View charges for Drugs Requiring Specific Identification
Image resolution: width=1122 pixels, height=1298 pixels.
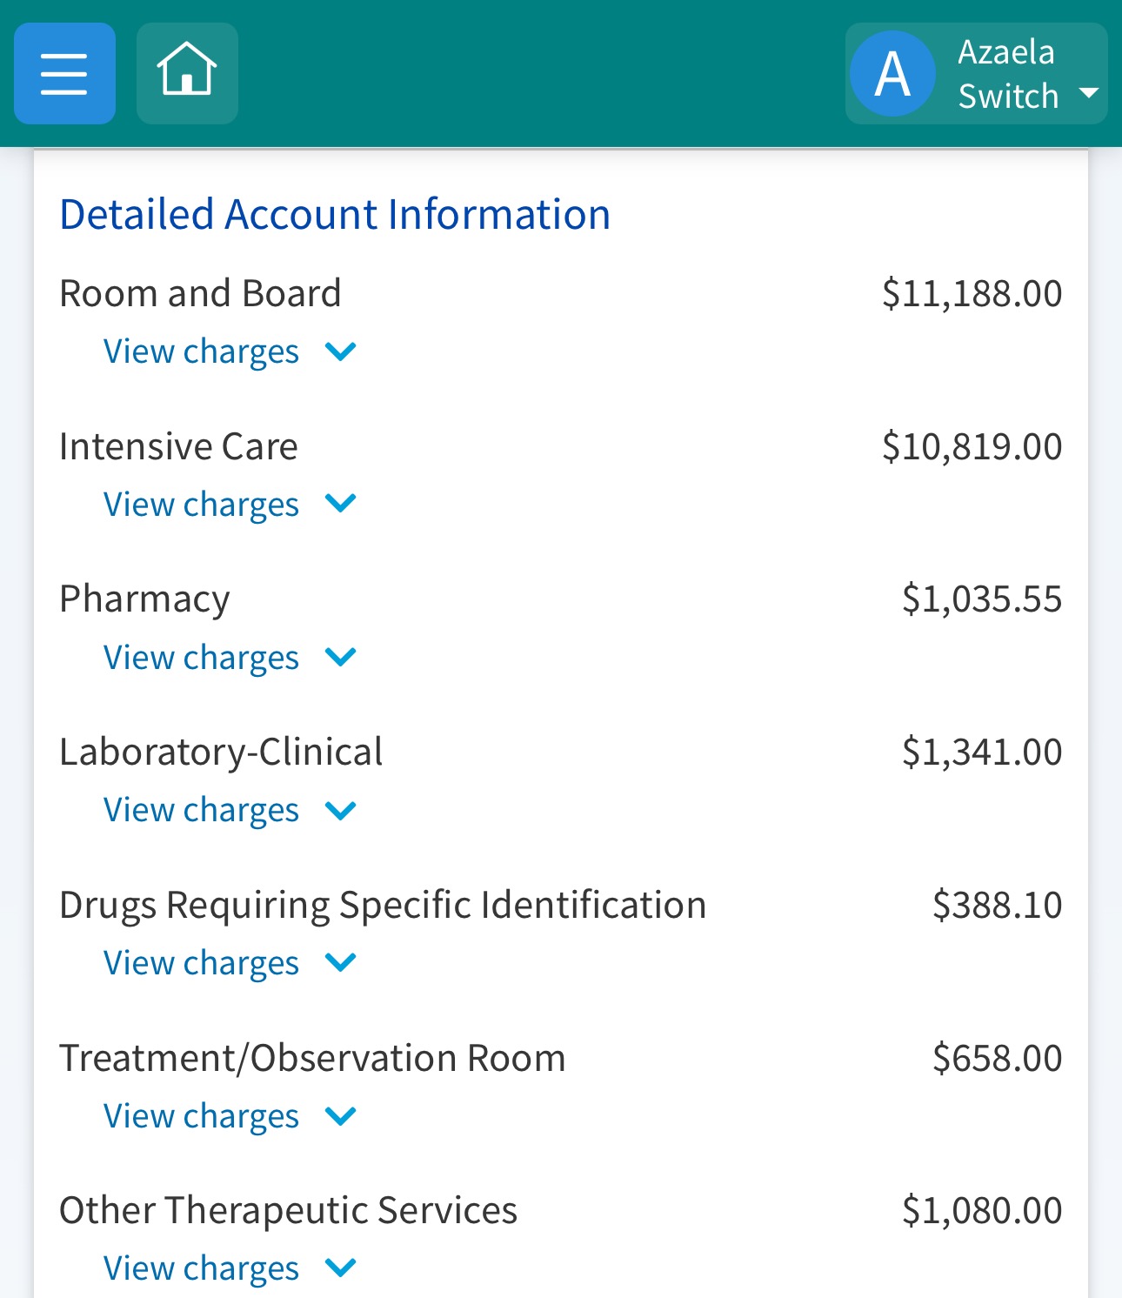pos(201,964)
